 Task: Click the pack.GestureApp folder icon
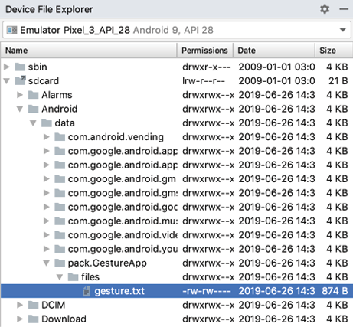pyautogui.click(x=60, y=263)
